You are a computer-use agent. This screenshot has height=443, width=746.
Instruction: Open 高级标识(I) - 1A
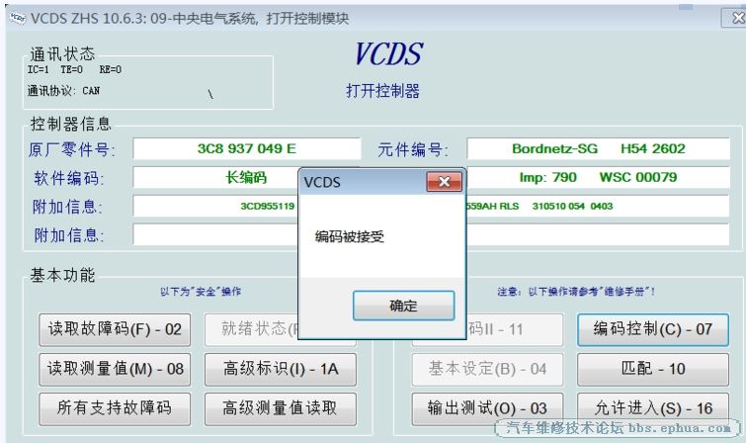(x=281, y=369)
